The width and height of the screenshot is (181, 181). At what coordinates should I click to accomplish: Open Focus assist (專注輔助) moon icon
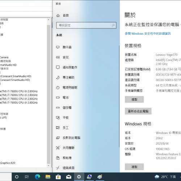(58, 77)
